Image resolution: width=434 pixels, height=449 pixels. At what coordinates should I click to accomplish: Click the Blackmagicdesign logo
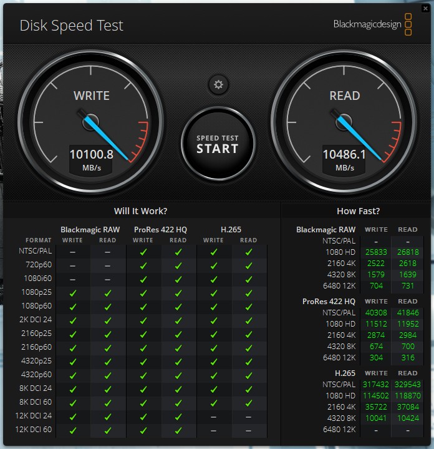tap(373, 25)
